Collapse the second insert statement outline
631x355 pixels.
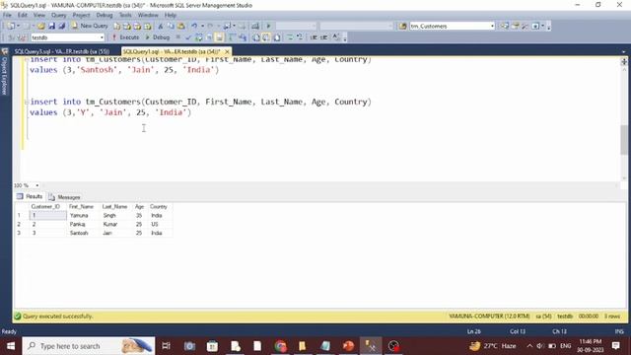click(27, 102)
